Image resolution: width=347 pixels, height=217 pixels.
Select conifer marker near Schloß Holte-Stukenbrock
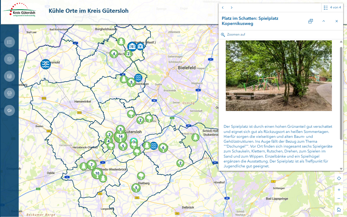pyautogui.click(x=195, y=138)
